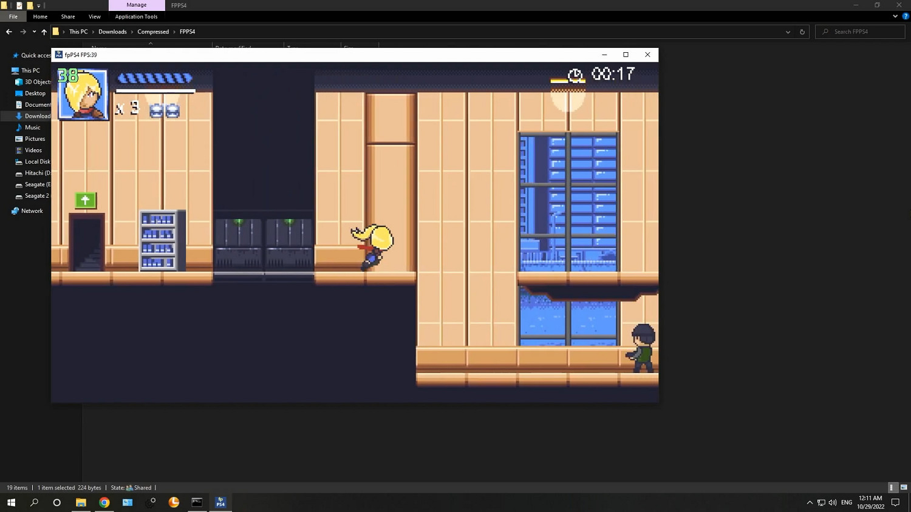Viewport: 911px width, 512px height.
Task: Expand the recent locations dropdown arrow
Action: [34, 32]
